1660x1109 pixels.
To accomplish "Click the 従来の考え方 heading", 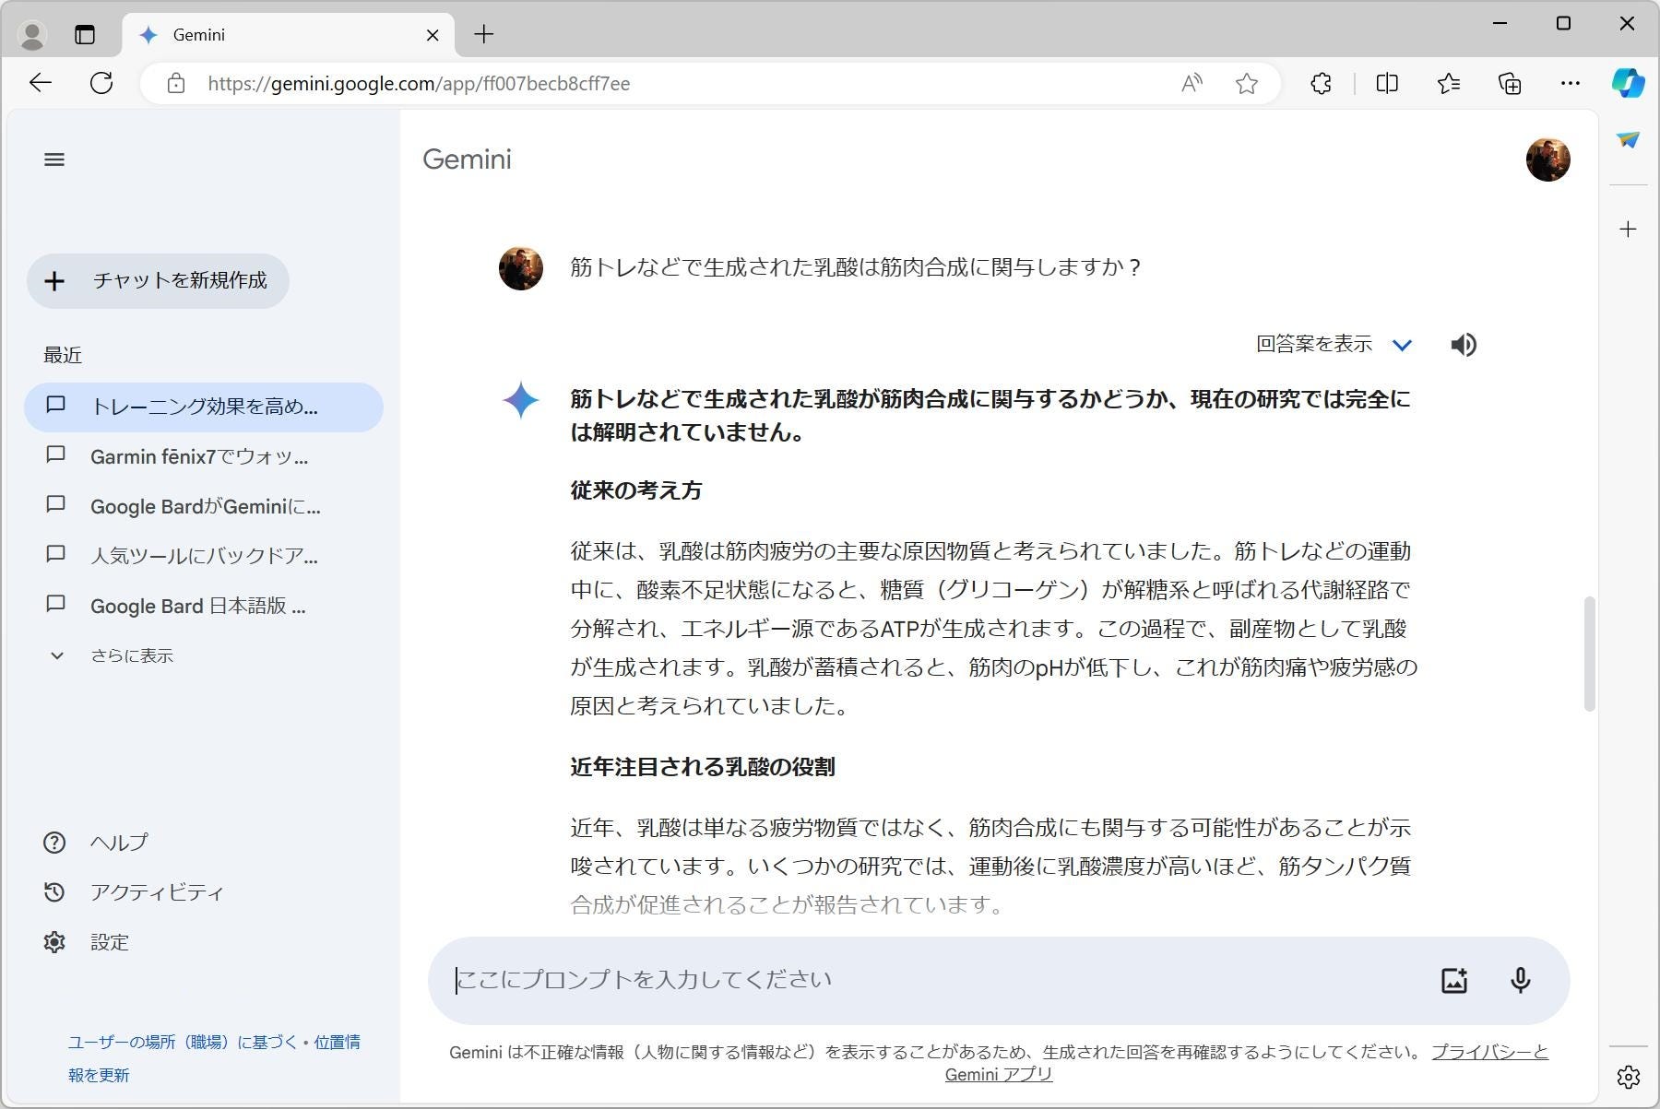I will (635, 490).
